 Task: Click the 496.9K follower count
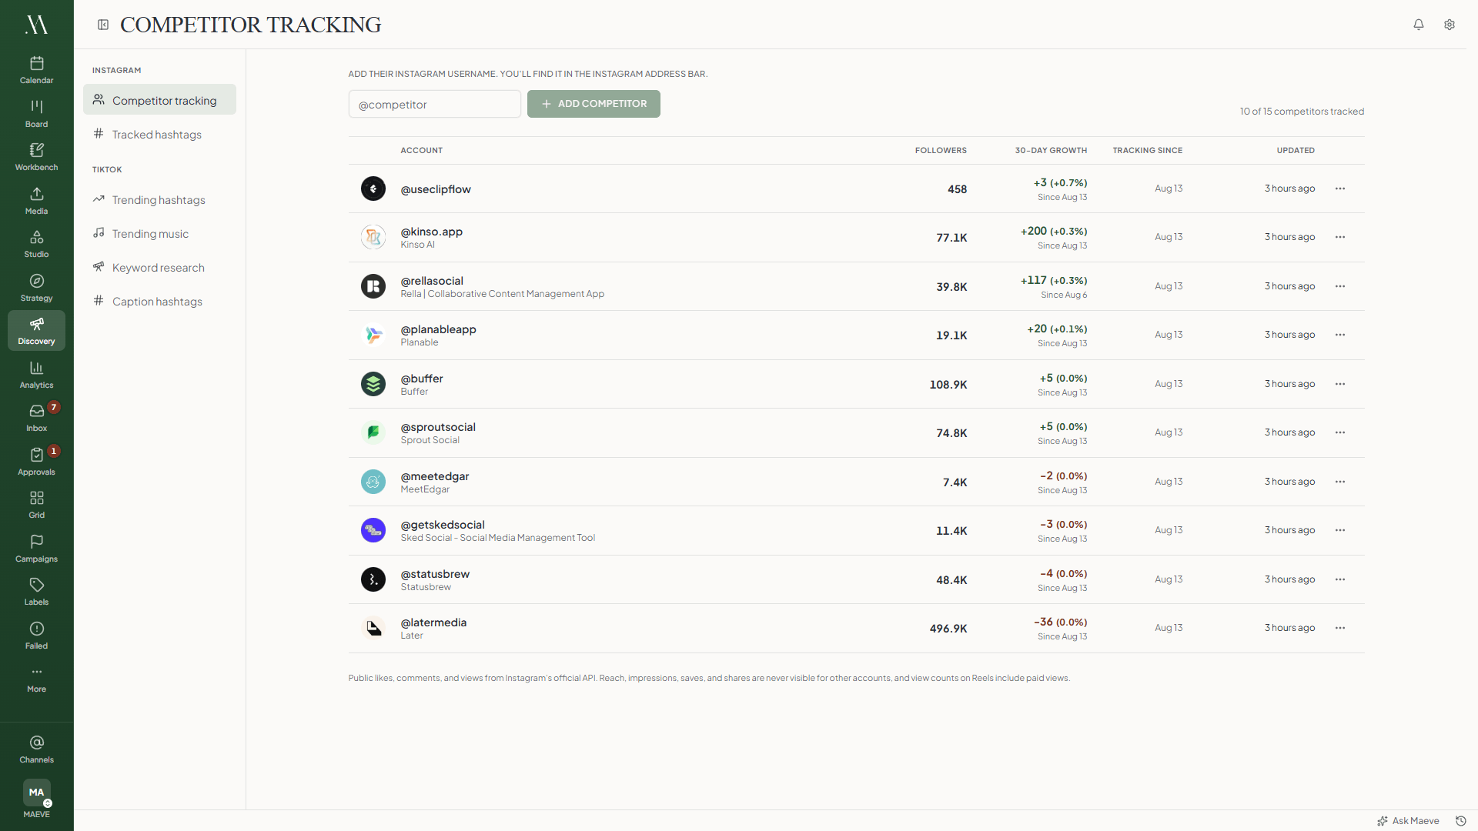[x=948, y=629]
